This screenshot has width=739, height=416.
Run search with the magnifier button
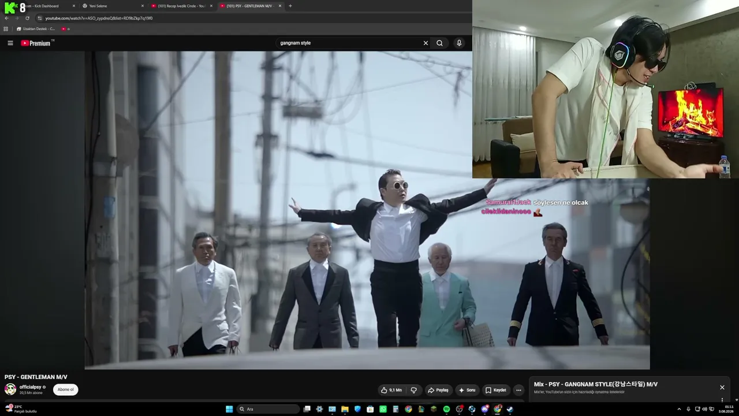click(439, 43)
